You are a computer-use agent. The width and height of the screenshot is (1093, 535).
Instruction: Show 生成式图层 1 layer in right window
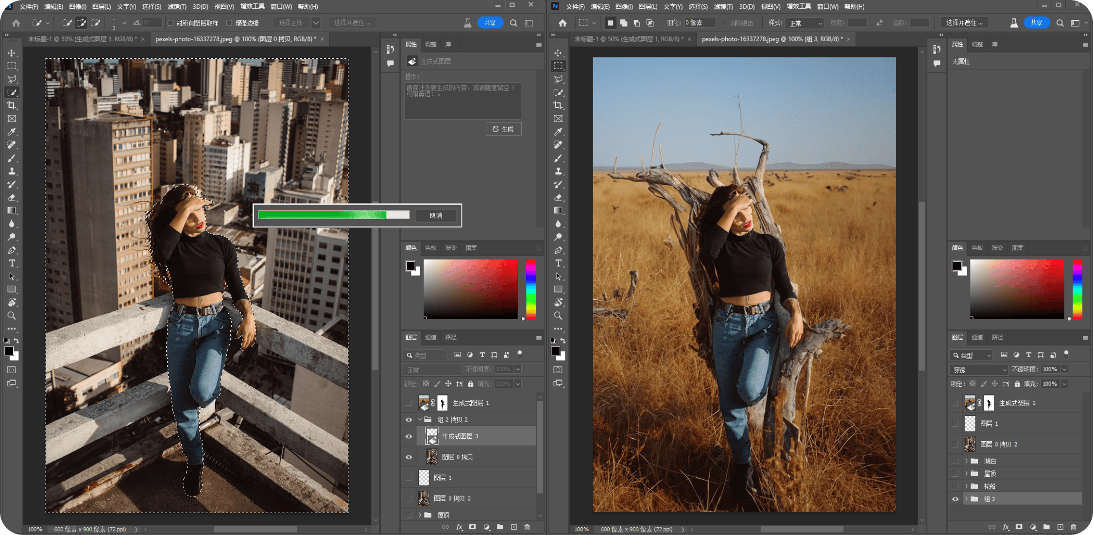click(955, 403)
